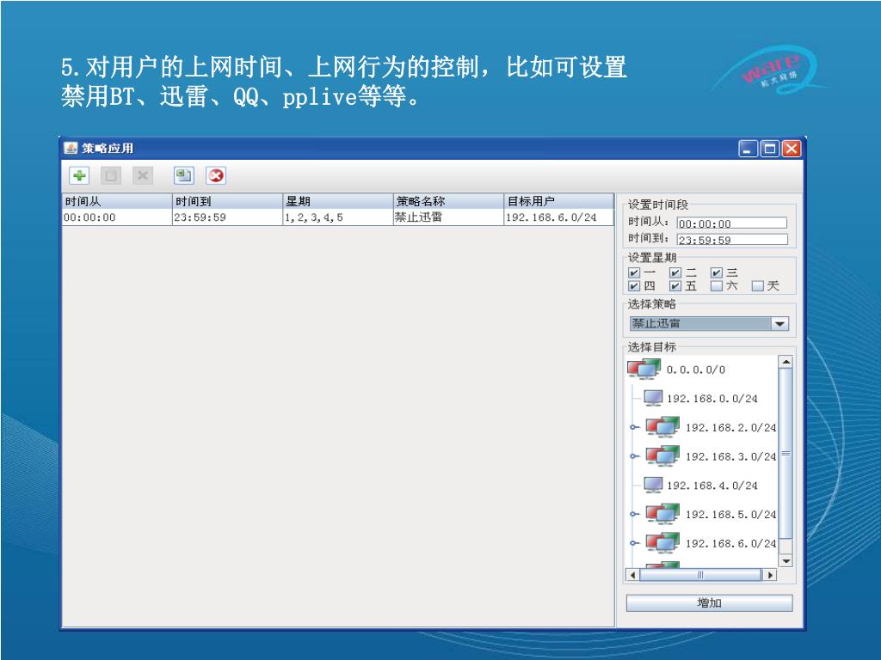Uncheck the 一 (Monday) checkbox
Viewport: 881px width, 660px height.
(x=634, y=272)
